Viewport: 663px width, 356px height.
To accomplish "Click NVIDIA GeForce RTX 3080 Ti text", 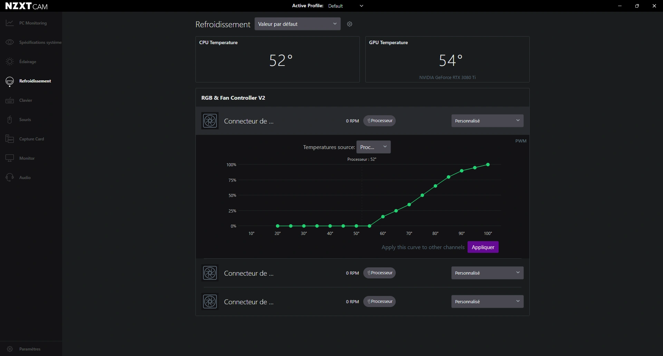I will (447, 78).
